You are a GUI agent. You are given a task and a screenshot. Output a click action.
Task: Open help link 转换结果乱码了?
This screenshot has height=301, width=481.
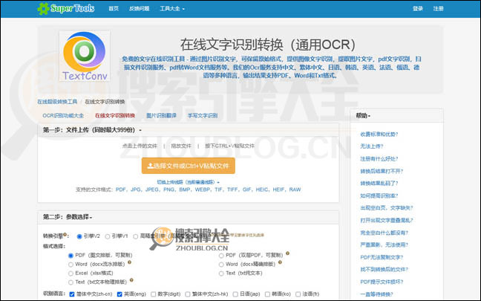point(379,184)
